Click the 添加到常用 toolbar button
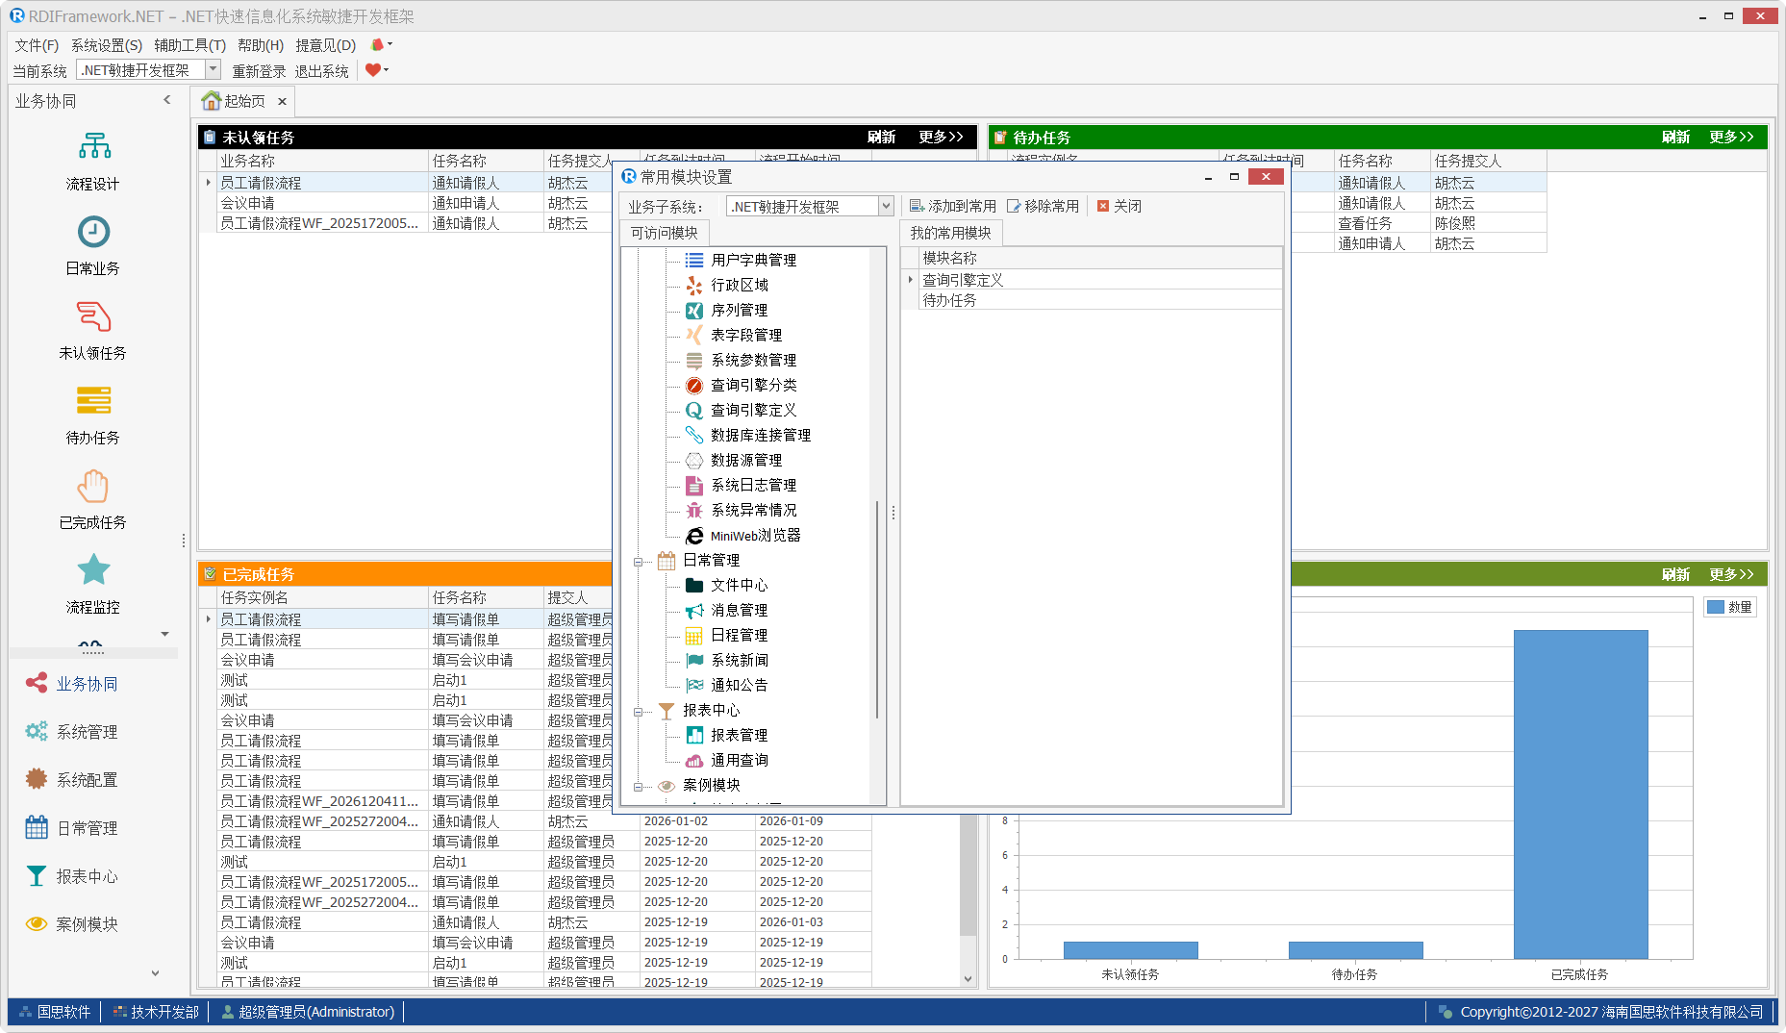 [952, 206]
